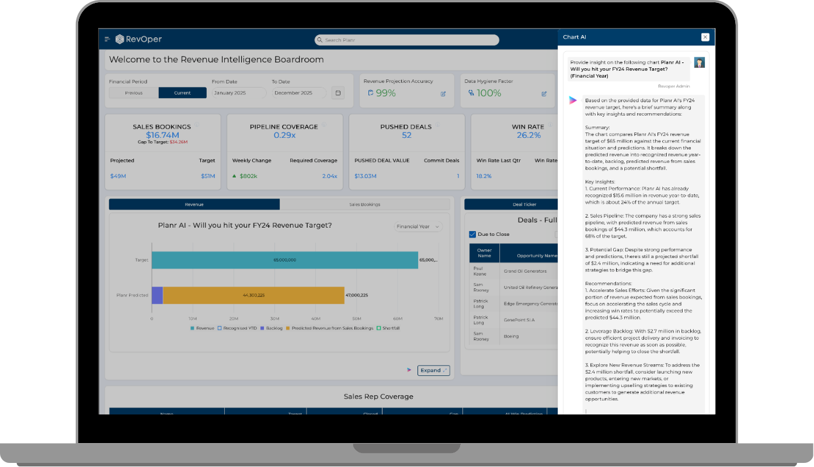Click the teal Target bar in chart
Screen dimensions: 814x467
285,260
